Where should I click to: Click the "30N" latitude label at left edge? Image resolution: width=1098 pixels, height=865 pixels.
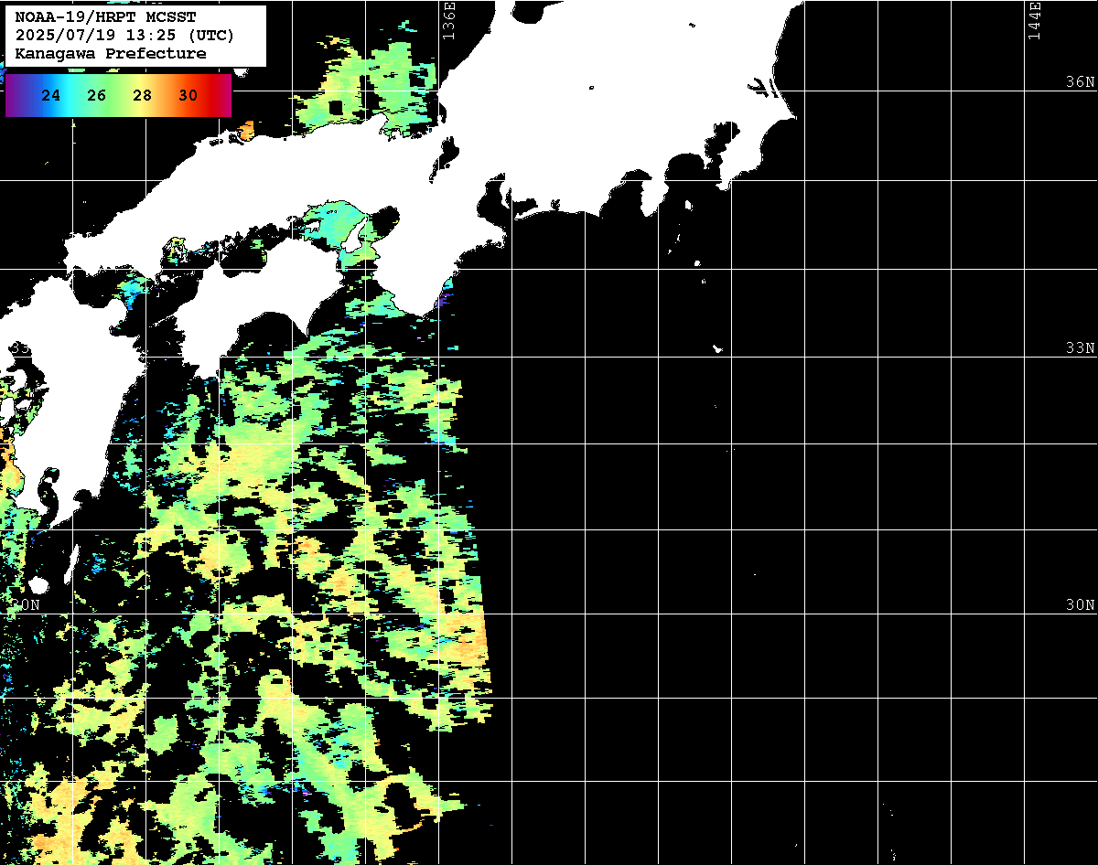(x=26, y=605)
